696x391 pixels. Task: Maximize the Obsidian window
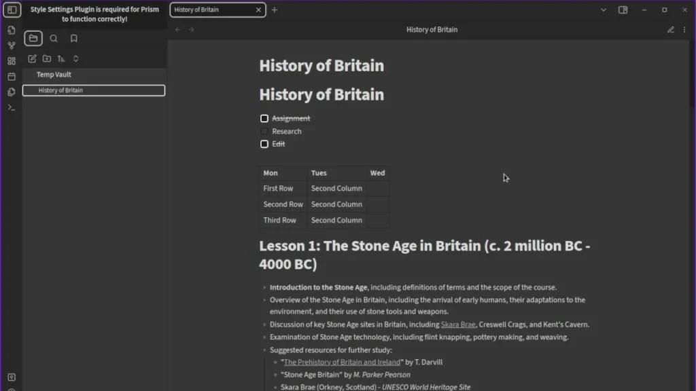(x=665, y=10)
